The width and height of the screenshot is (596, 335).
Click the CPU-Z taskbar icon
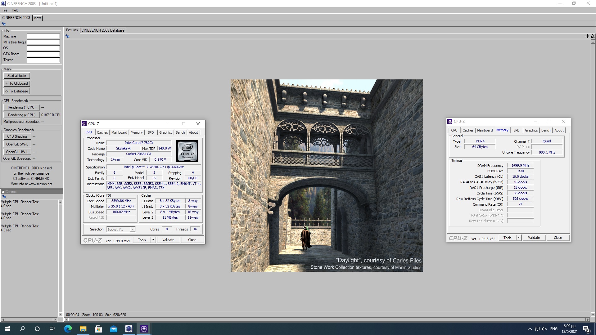tap(144, 329)
